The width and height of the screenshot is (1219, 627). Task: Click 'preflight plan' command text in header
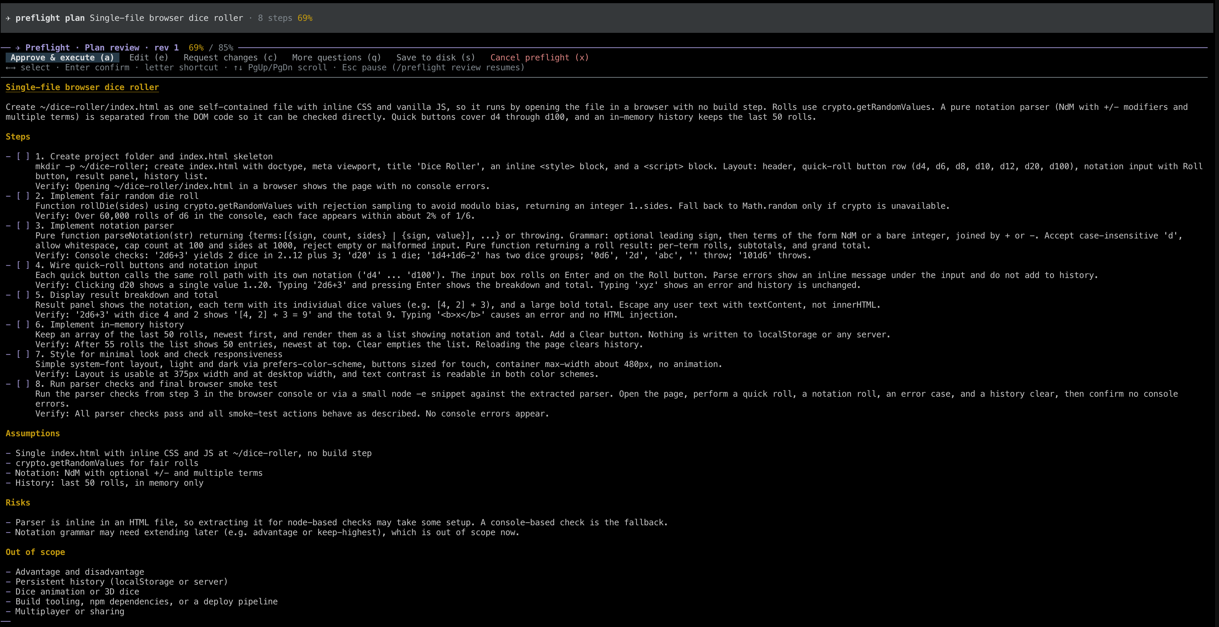pos(50,18)
